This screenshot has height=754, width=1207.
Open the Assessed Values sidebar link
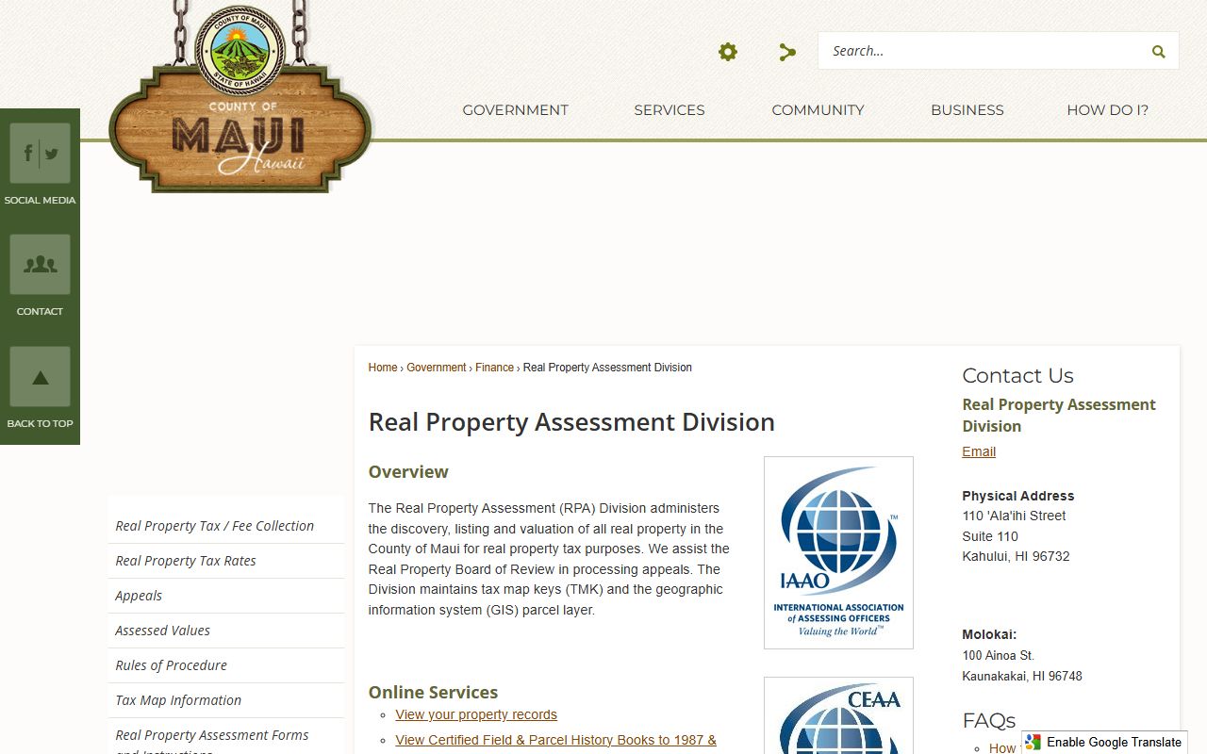coord(226,631)
